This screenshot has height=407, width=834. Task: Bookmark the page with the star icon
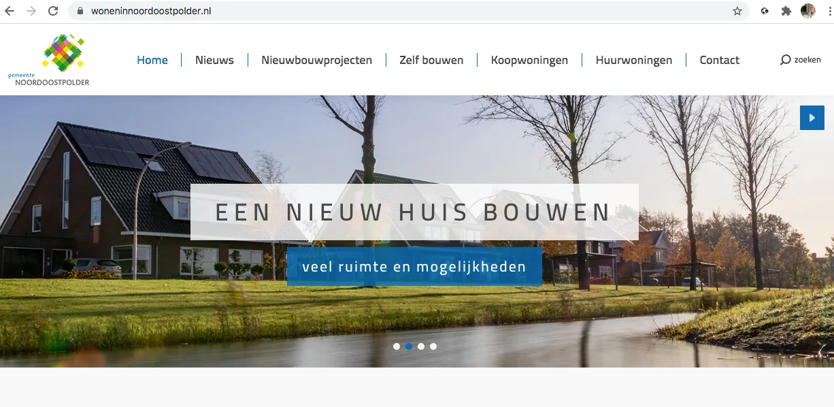(x=737, y=11)
